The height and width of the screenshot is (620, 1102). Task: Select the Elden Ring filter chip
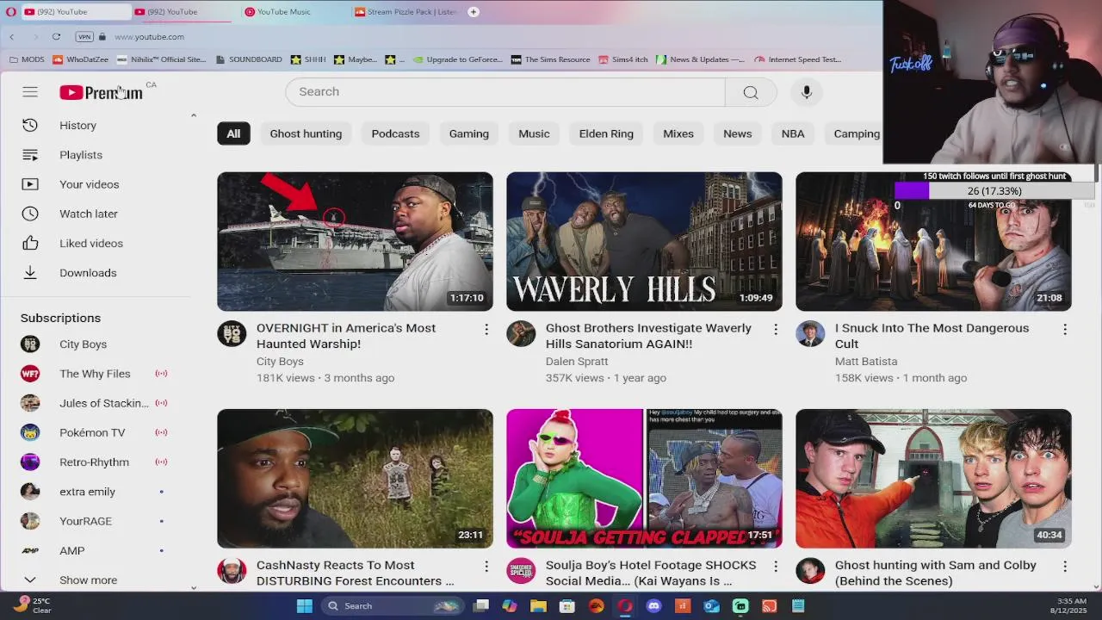[606, 133]
